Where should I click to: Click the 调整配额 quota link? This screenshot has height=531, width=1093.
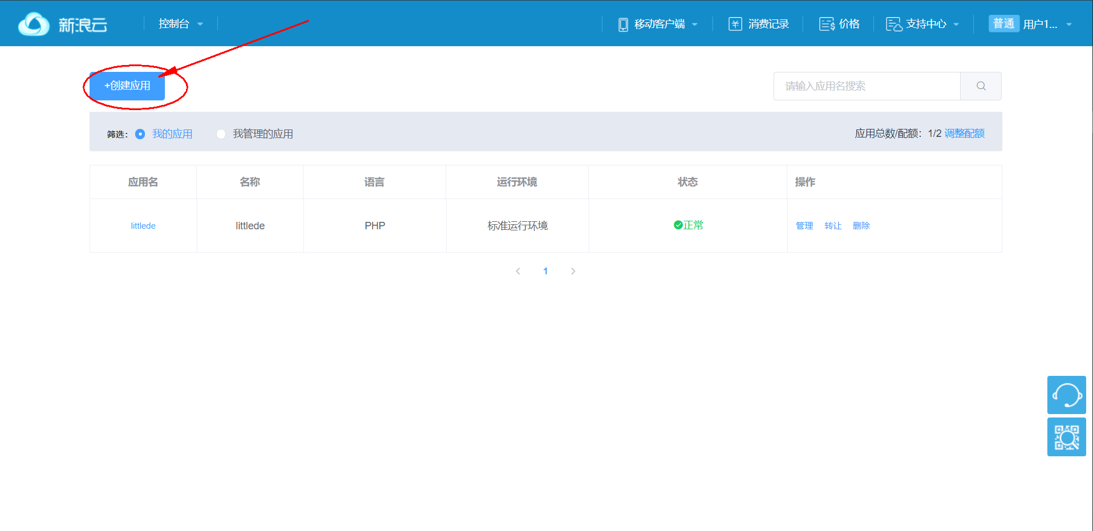[964, 133]
